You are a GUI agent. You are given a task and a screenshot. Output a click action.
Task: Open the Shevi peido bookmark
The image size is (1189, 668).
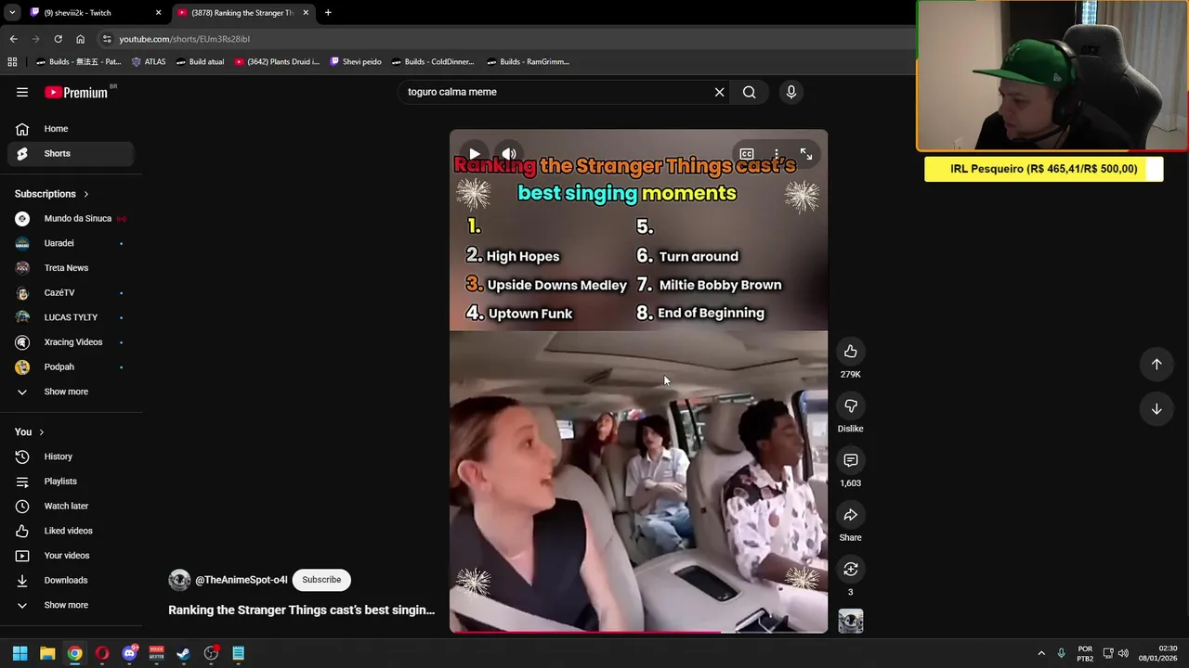356,62
